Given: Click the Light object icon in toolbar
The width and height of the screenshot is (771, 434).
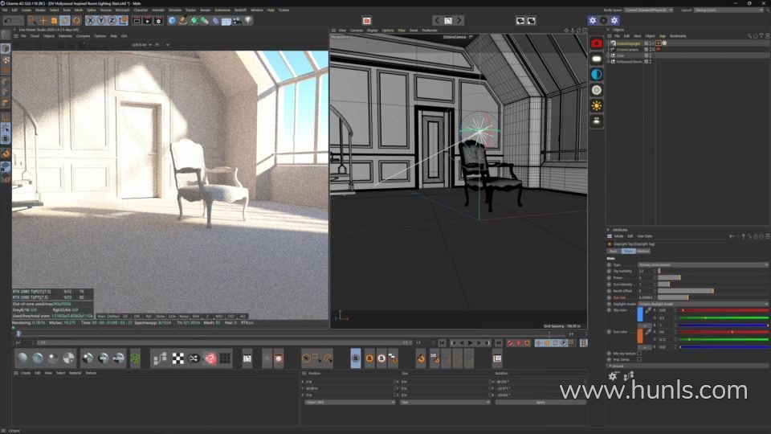Looking at the screenshot, I should 248,20.
